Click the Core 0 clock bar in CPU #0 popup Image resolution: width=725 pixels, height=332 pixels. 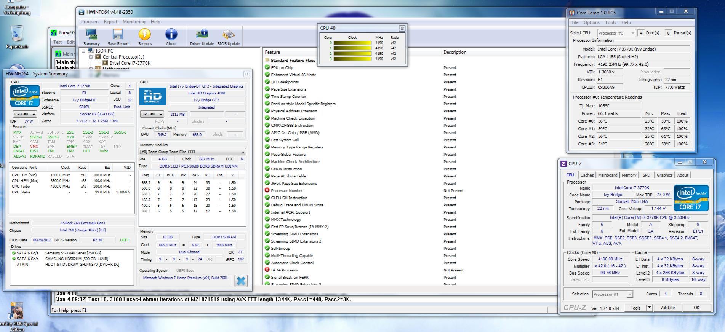353,43
